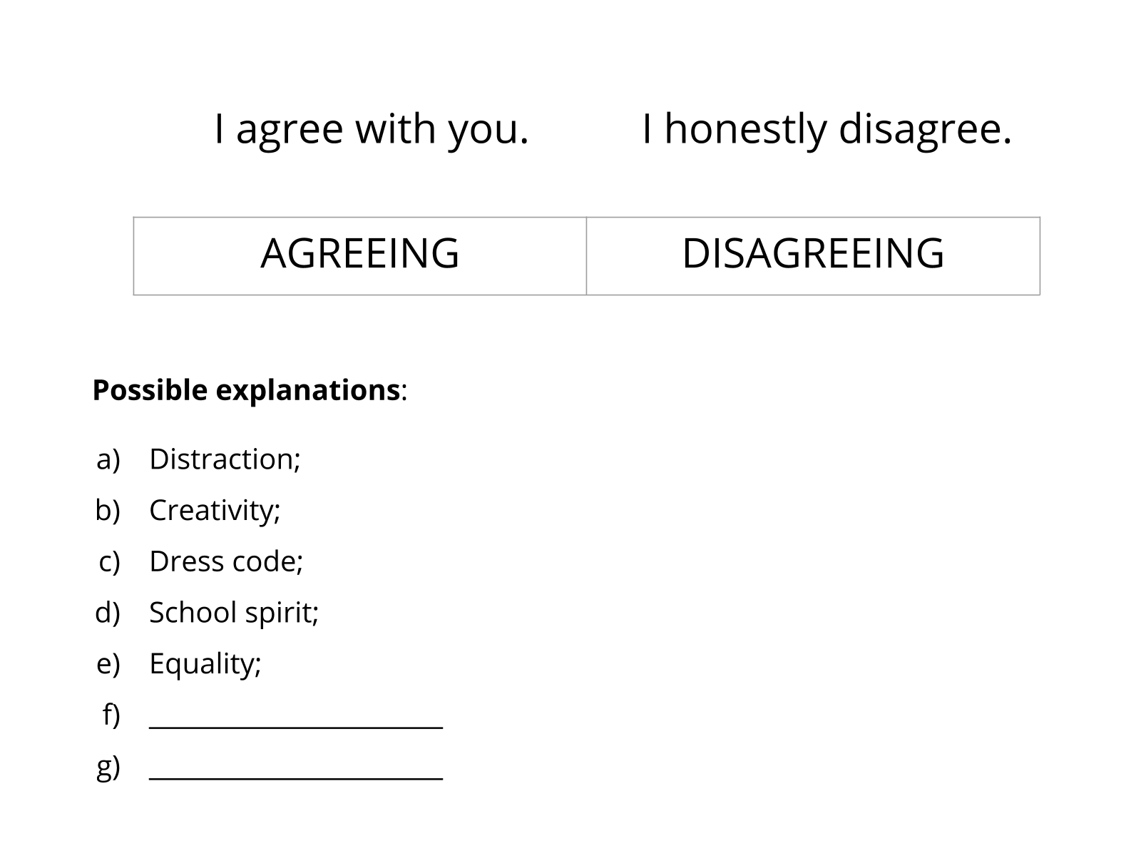Select the DISAGREEING table cell

pos(813,254)
